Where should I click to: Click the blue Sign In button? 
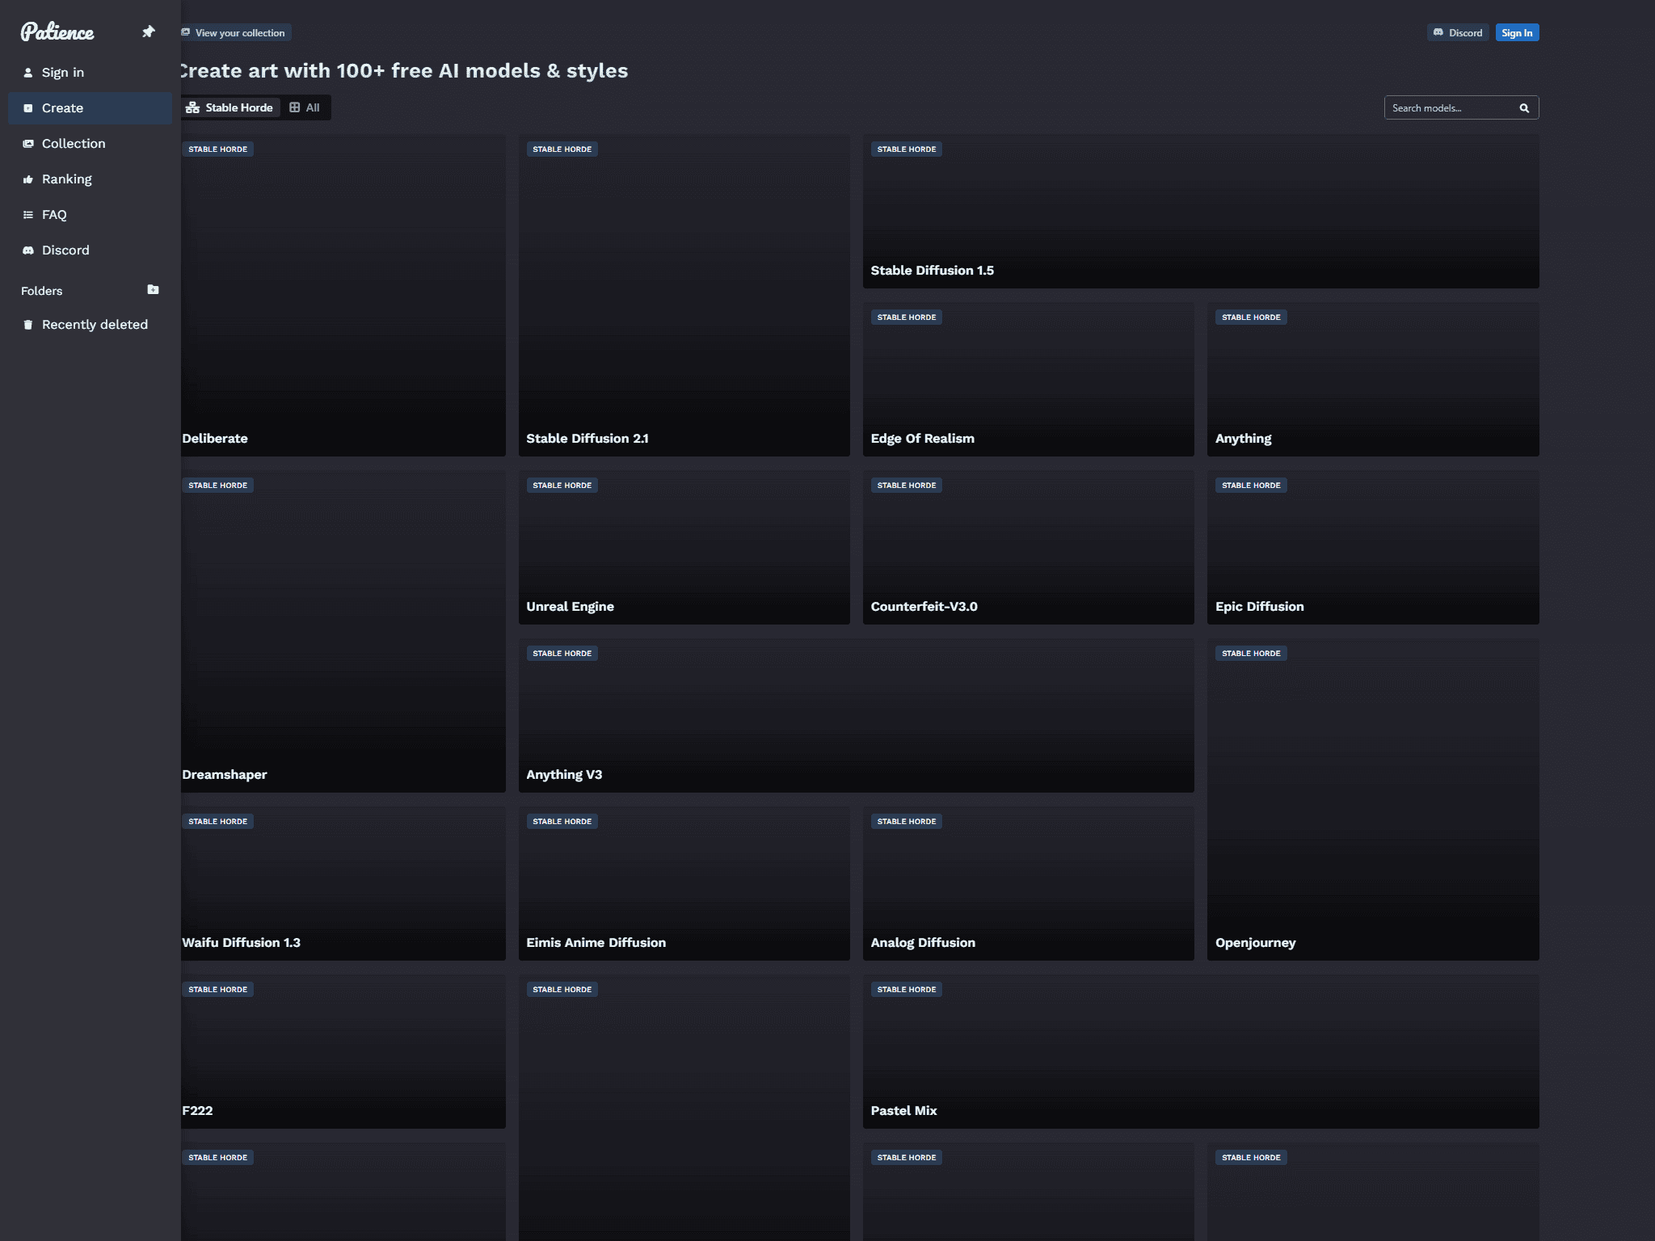pos(1517,32)
